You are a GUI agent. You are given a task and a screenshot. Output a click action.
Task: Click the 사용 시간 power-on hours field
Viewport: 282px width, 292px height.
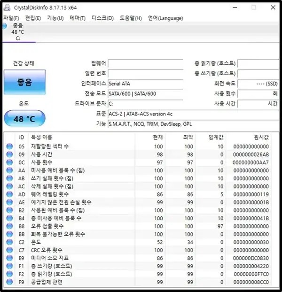point(258,104)
